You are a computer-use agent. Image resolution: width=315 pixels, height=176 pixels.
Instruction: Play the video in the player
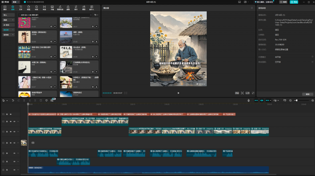click(178, 93)
